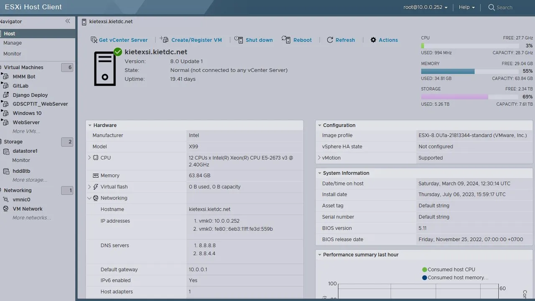The image size is (535, 301).
Task: Select Host in the Navigator
Action: 38,33
